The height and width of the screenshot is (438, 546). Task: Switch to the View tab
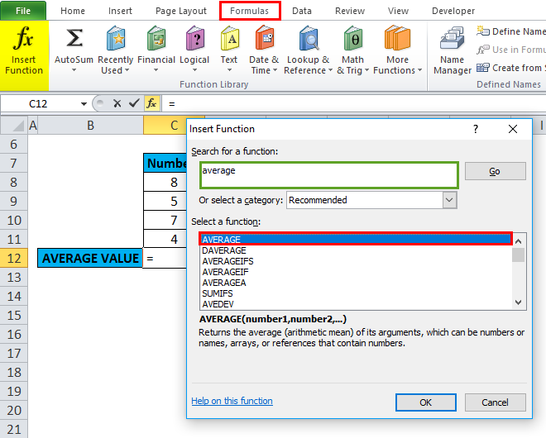[x=399, y=11]
